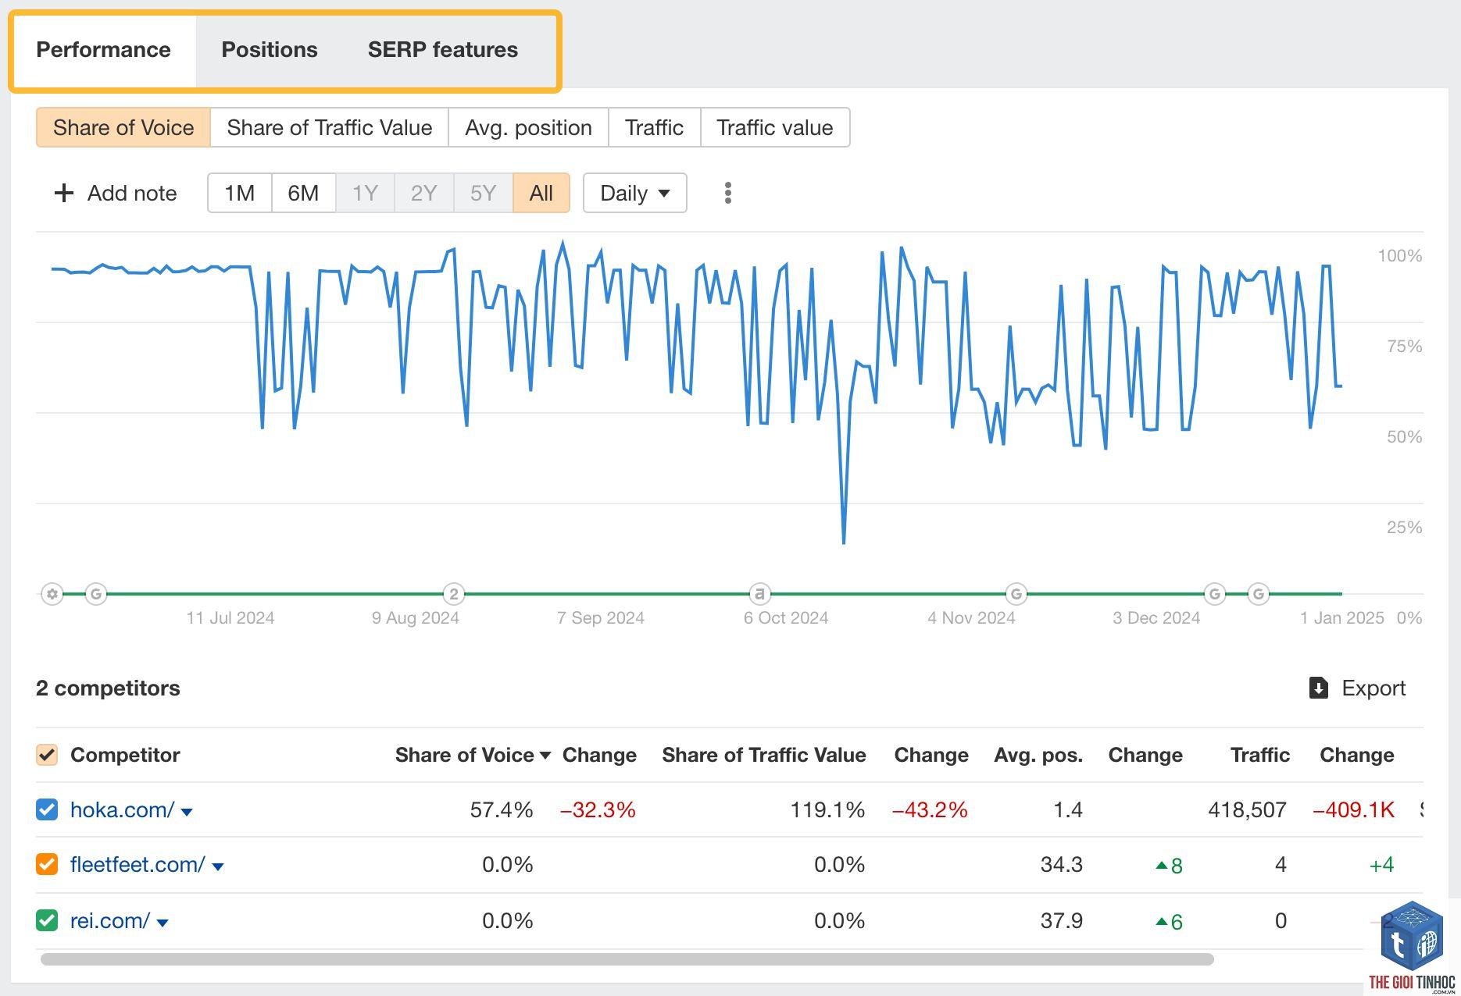The image size is (1461, 996).
Task: Show the Avg. position chart
Action: click(x=529, y=127)
